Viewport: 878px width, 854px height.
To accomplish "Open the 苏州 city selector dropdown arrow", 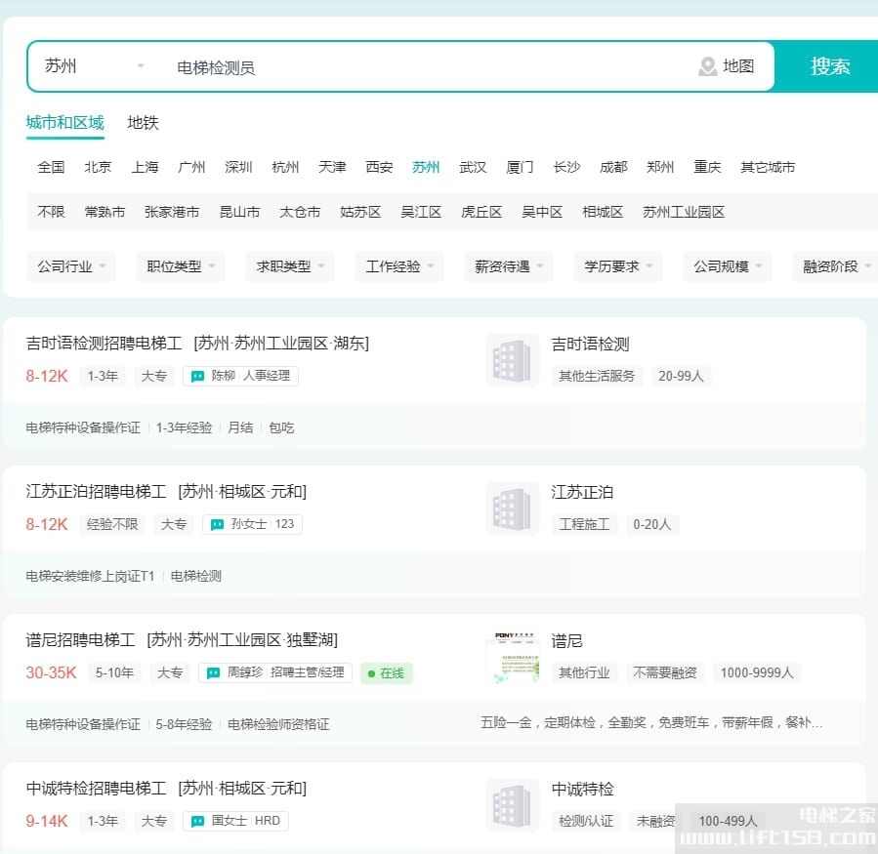I will pos(141,66).
